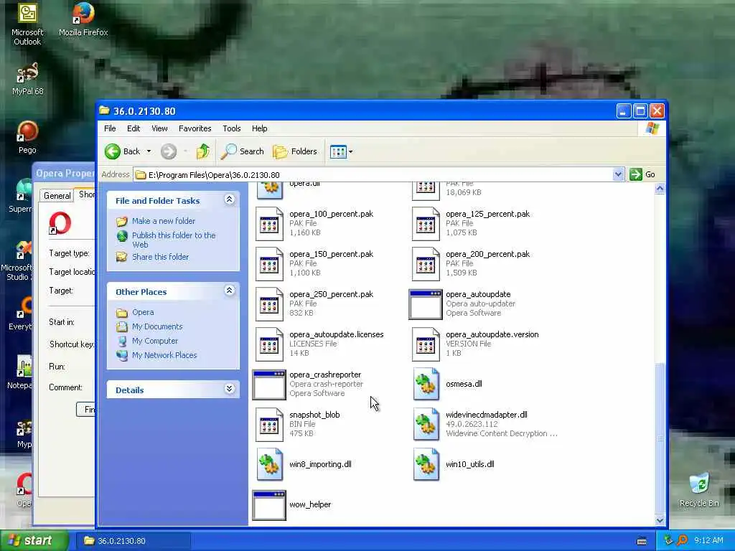This screenshot has width=735, height=551.
Task: Go up one folder level with Up icon
Action: click(x=203, y=151)
